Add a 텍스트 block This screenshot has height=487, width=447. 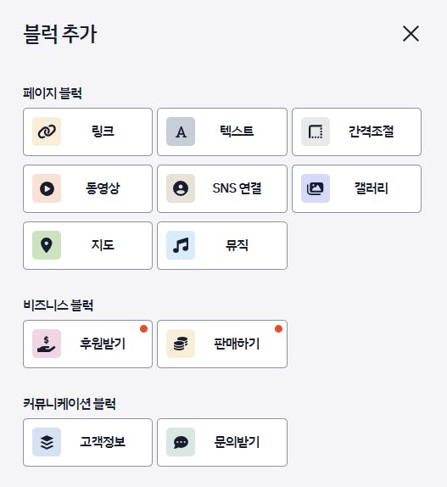coord(222,132)
